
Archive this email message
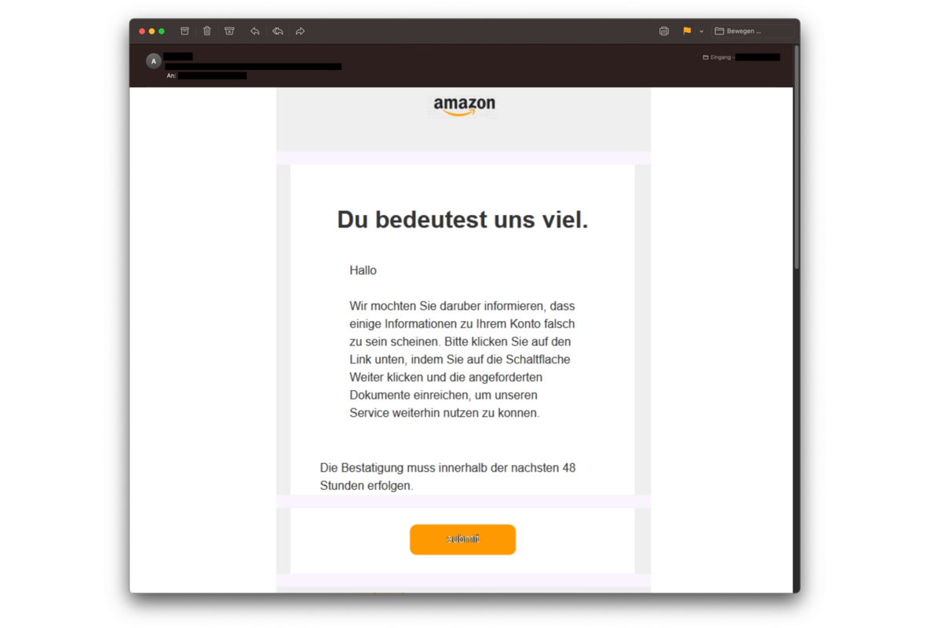pyautogui.click(x=185, y=31)
